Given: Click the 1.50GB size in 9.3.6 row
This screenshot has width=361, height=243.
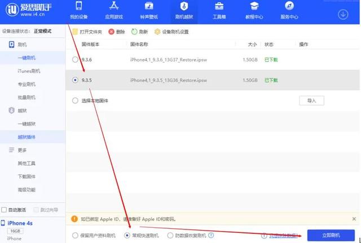Looking at the screenshot, I should (250, 60).
